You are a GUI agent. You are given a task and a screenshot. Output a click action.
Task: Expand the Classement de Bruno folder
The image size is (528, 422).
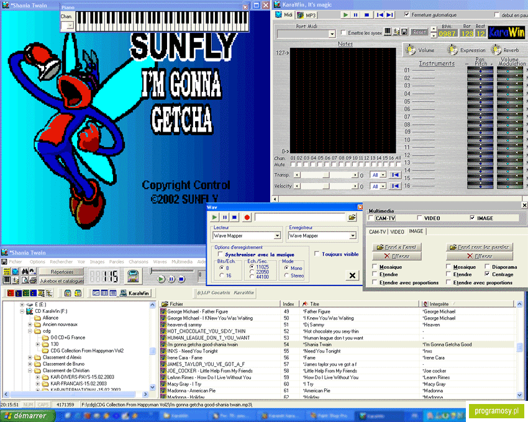click(x=30, y=364)
